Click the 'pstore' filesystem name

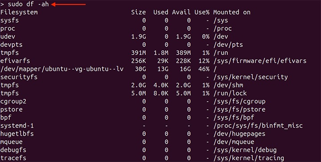pos(12,110)
